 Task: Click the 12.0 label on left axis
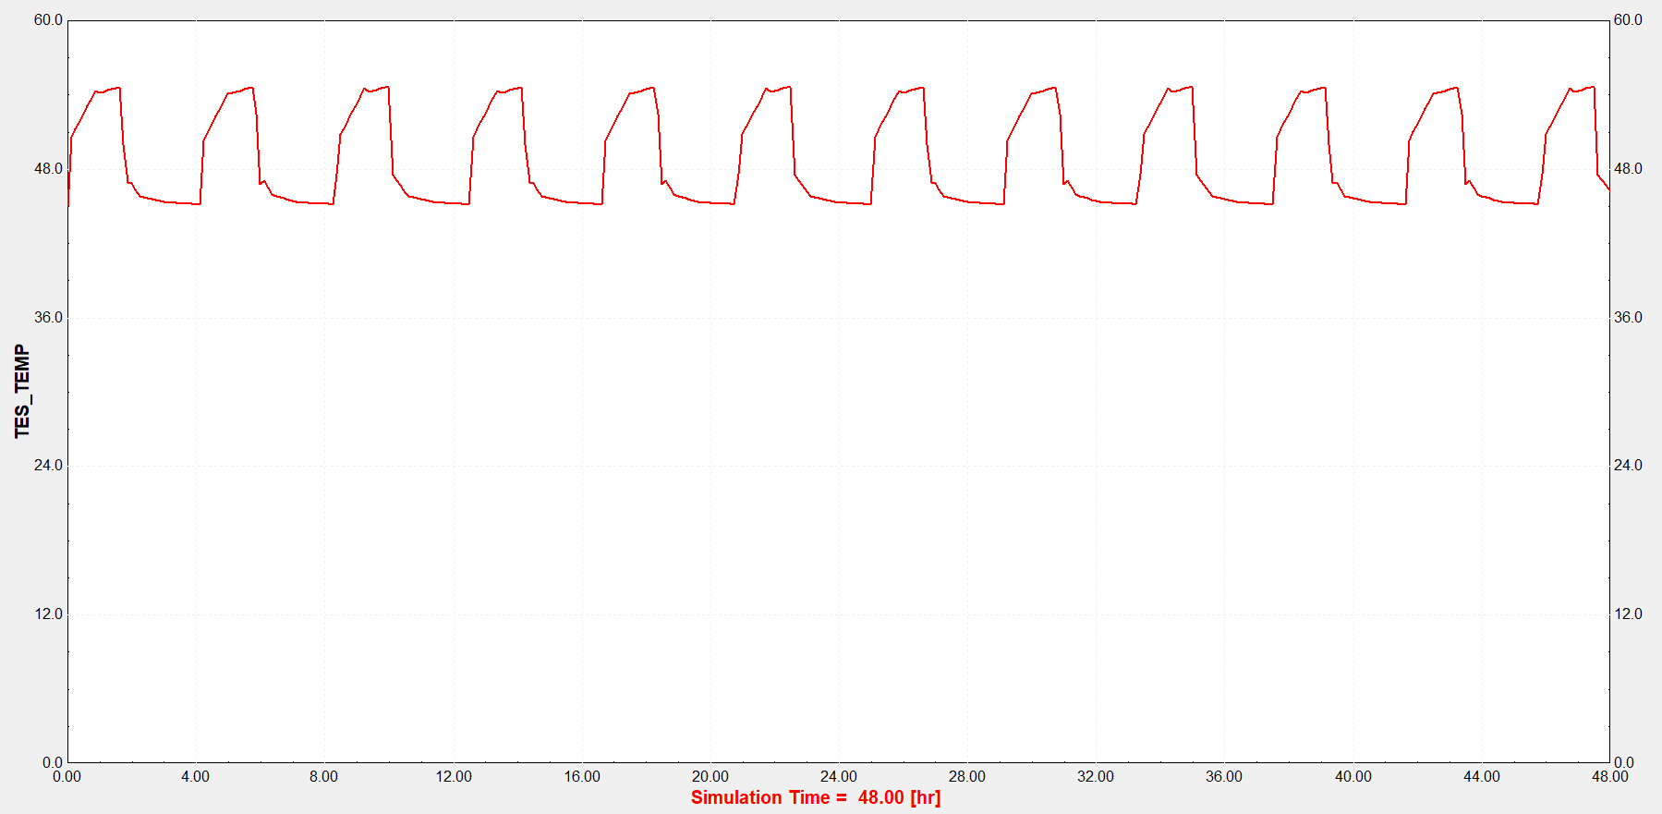[x=48, y=614]
